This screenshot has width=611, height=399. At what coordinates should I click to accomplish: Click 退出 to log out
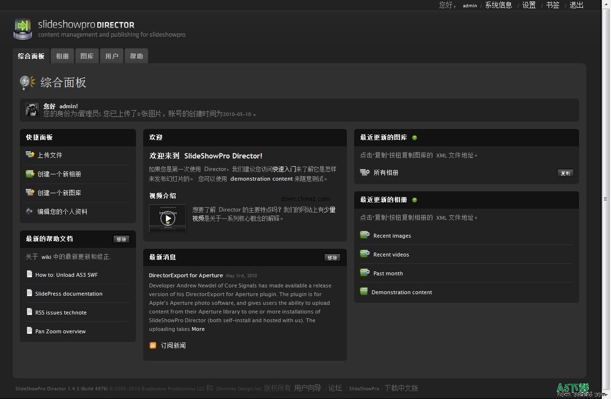tap(577, 5)
